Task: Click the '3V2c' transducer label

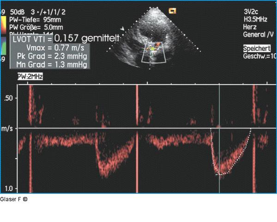Action: [x=251, y=12]
